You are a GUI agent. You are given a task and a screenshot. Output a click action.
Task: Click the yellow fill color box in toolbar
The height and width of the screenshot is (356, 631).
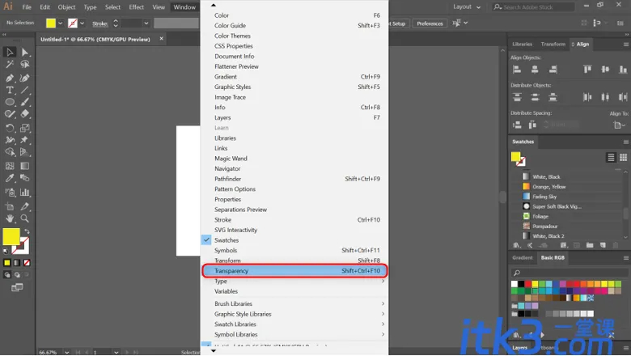click(x=11, y=236)
